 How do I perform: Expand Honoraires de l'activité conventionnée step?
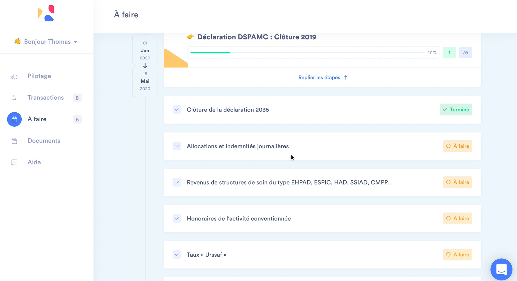point(177,219)
